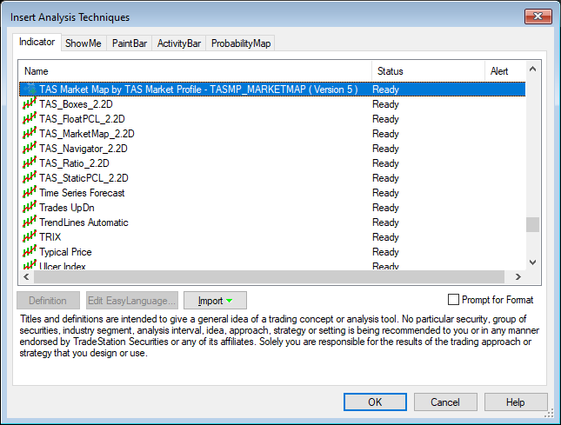
Task: Select the TAS_StaticPCL_2.2D name
Action: click(x=83, y=178)
